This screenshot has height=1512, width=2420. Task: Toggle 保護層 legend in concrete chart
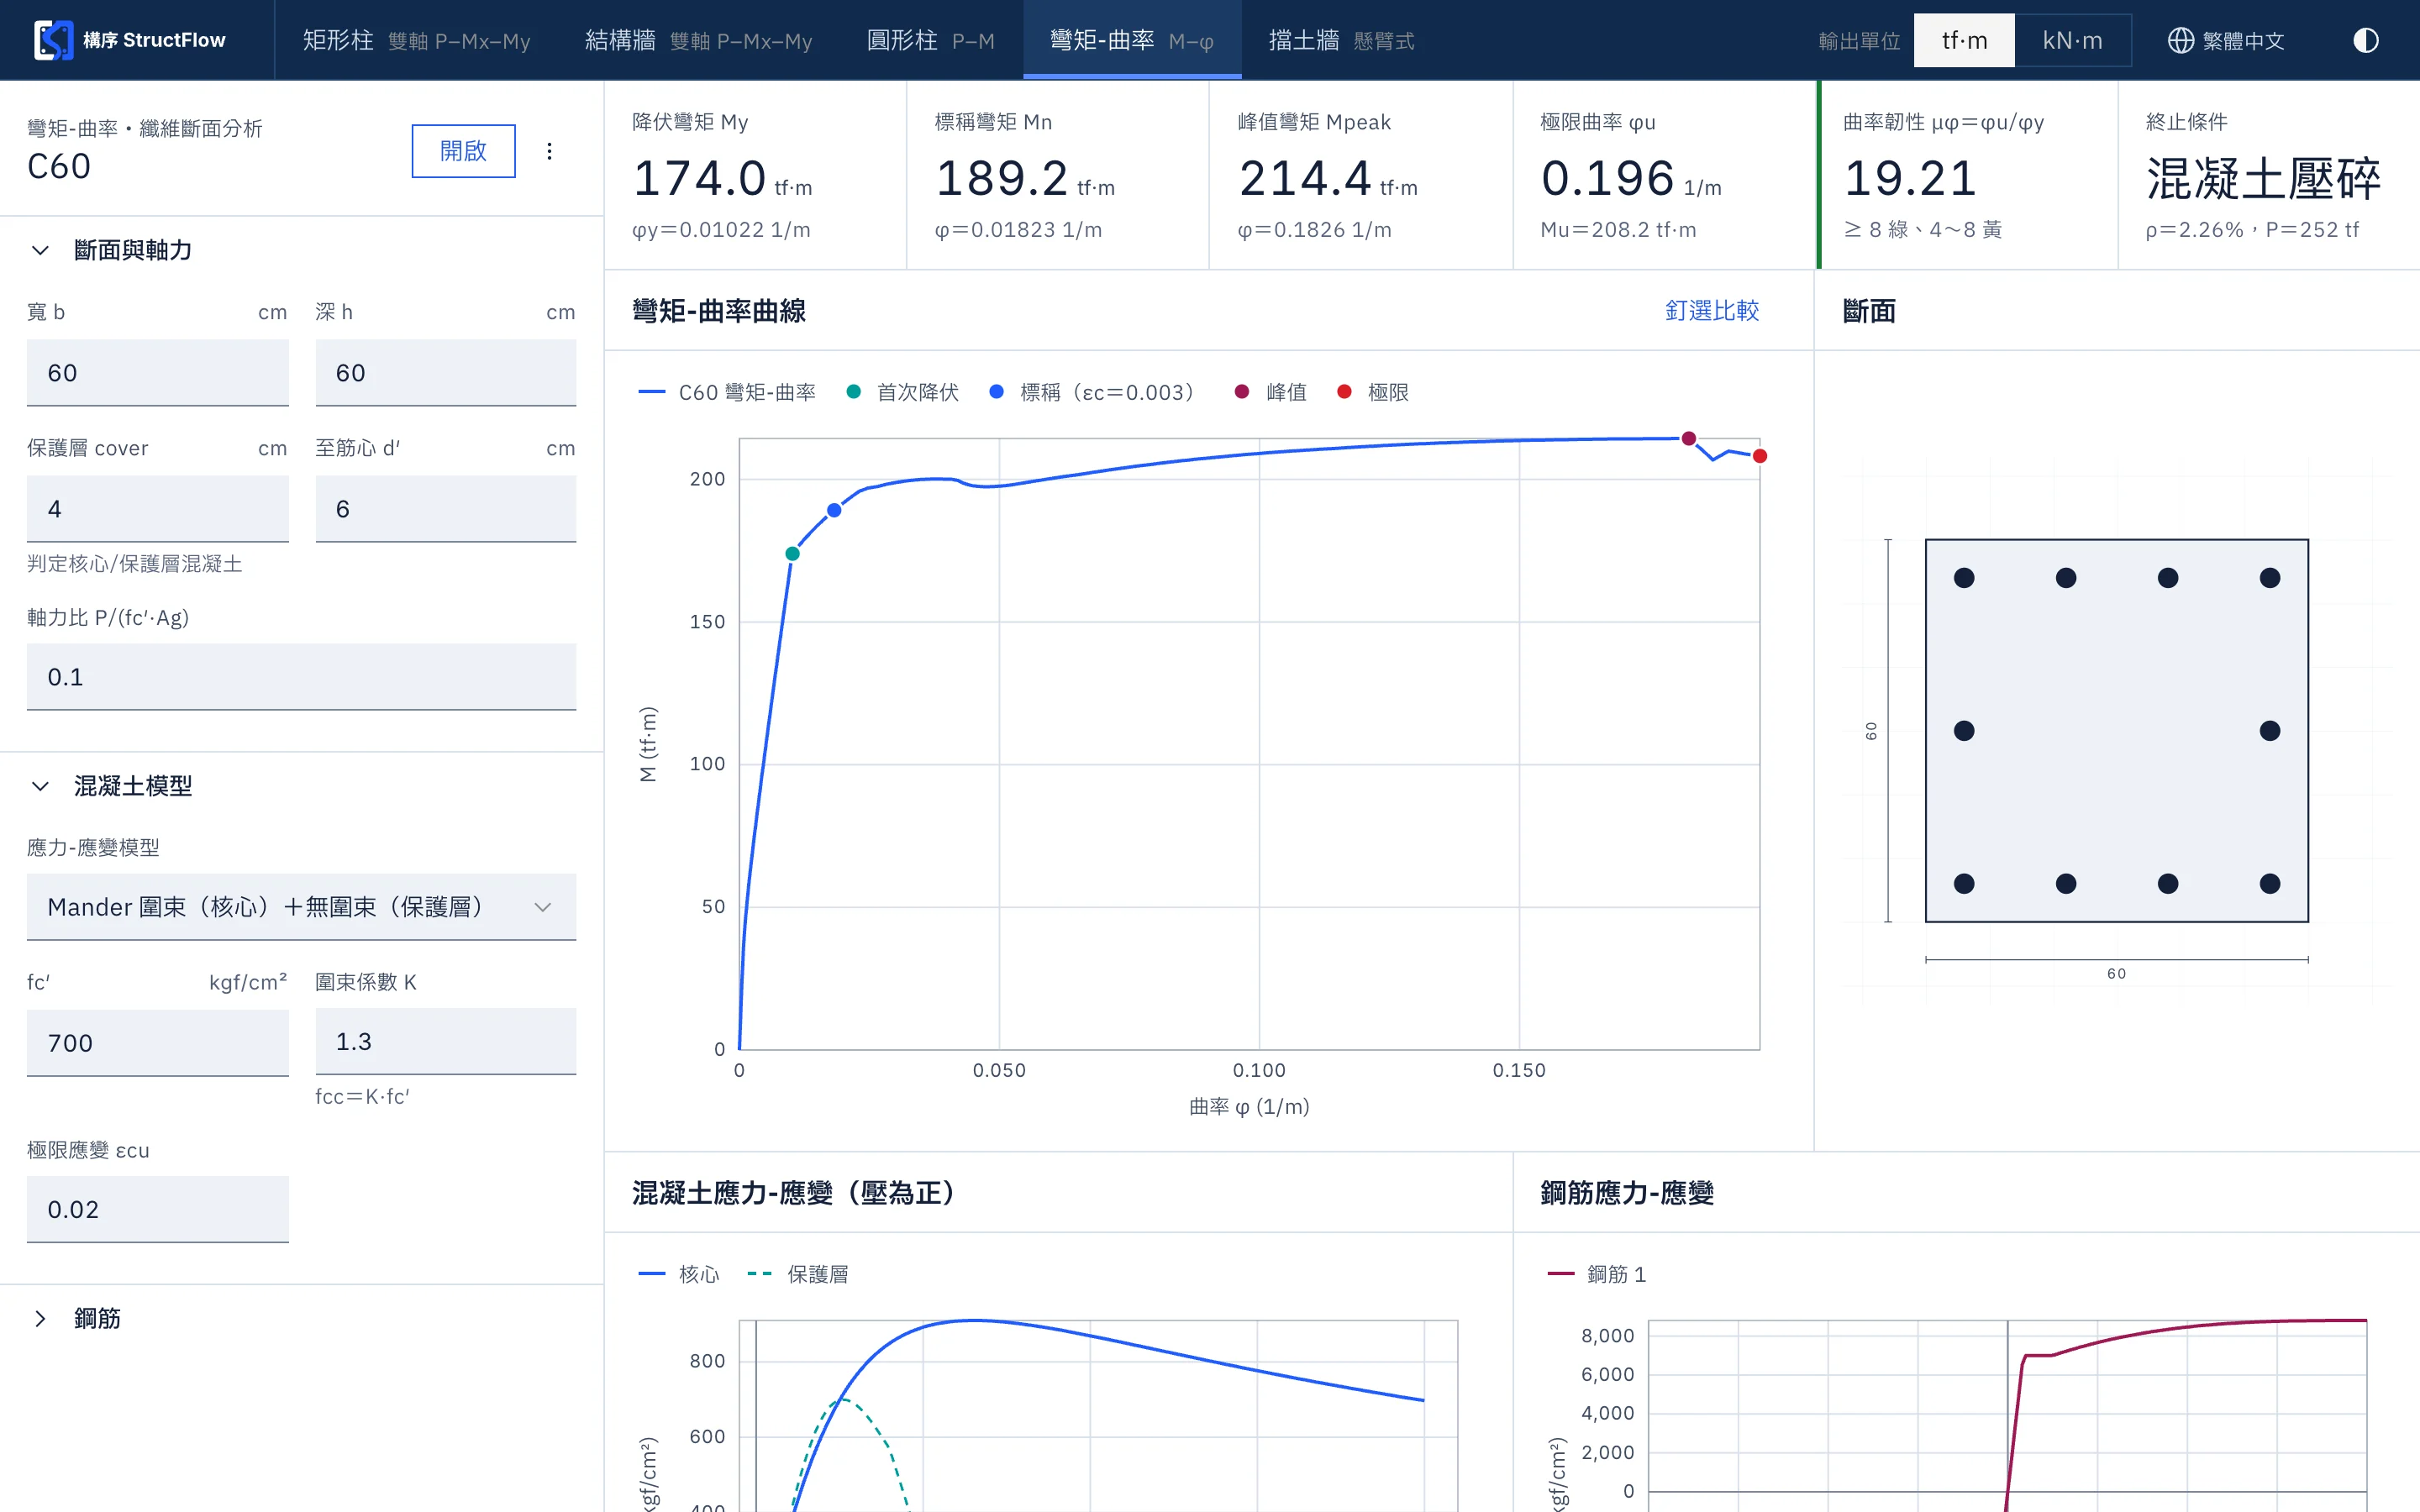point(798,1274)
